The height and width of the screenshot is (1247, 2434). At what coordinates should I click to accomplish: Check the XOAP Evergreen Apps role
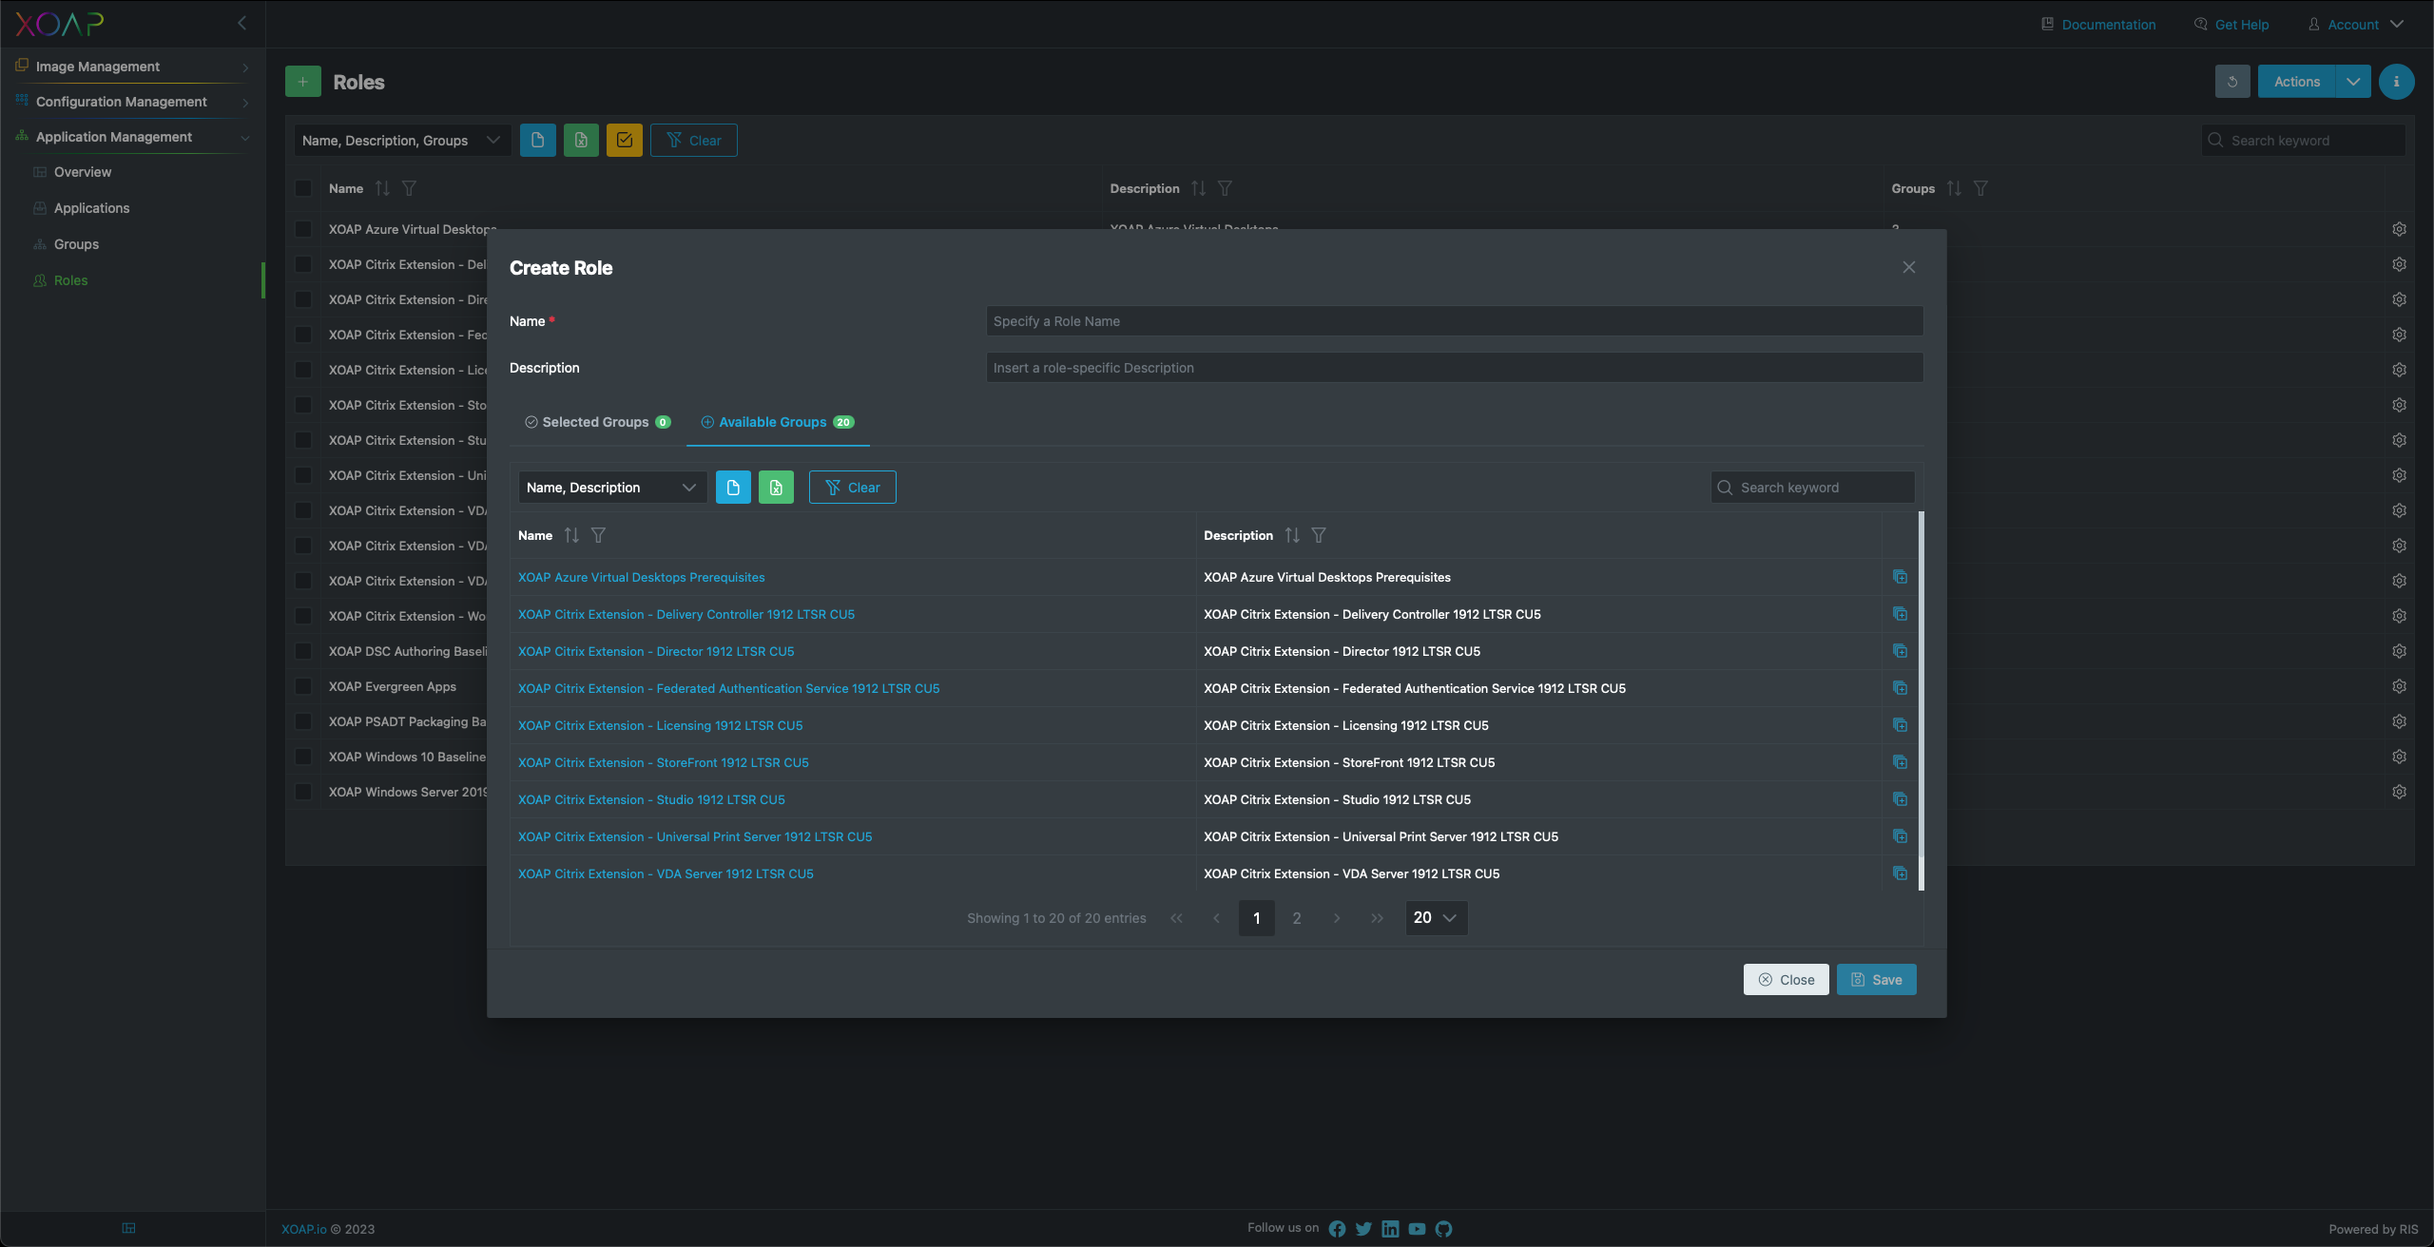pyautogui.click(x=303, y=686)
